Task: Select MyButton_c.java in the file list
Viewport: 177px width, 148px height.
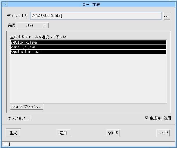Action: coord(88,42)
